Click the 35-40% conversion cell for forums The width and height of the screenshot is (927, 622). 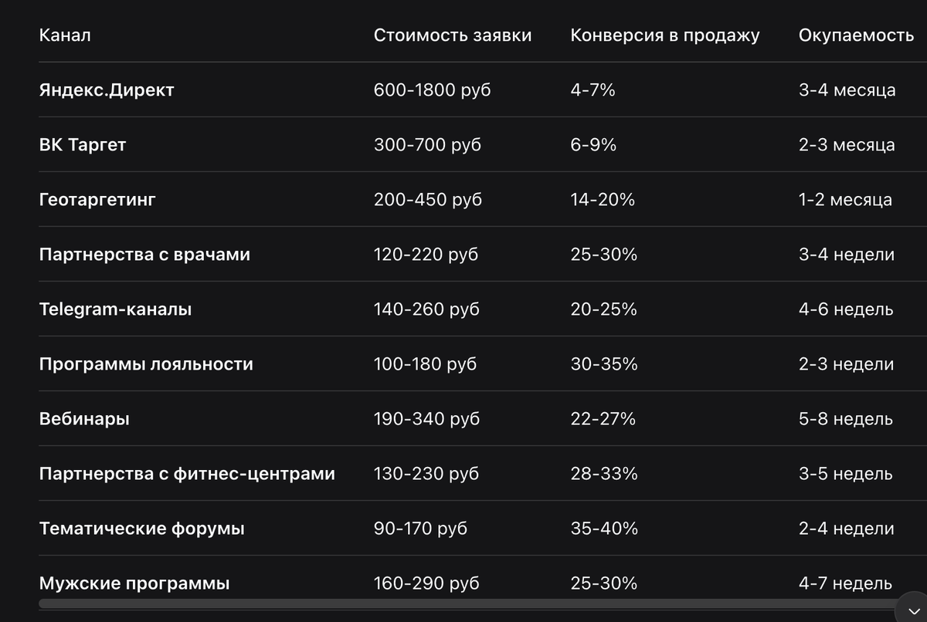(603, 529)
